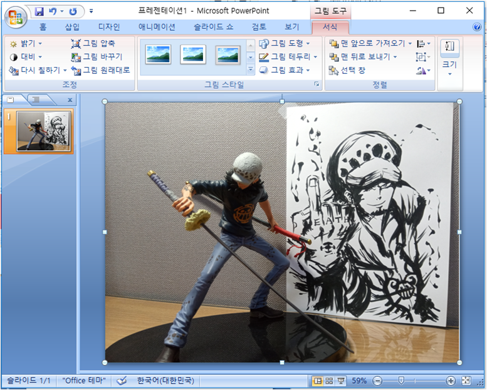This screenshot has width=487, height=390.
Task: Click the "Office 테마" status bar entry
Action: click(84, 381)
